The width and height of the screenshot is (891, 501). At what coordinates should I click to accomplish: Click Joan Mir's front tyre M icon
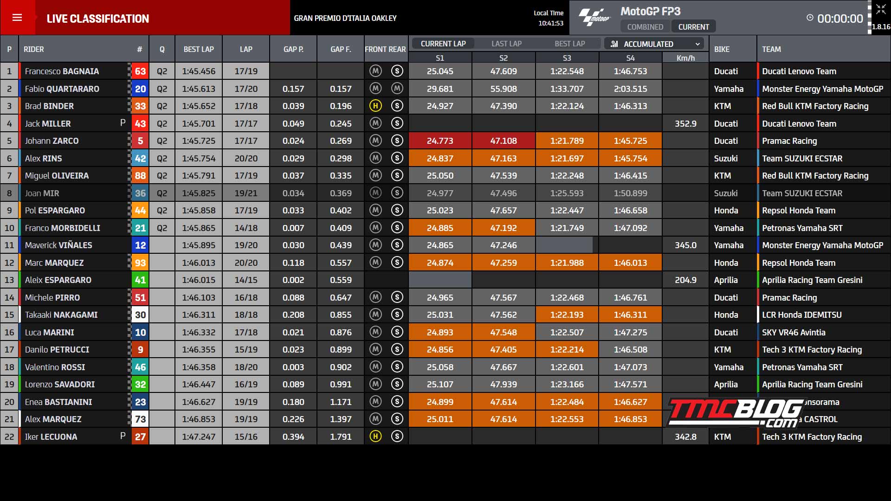click(x=375, y=193)
